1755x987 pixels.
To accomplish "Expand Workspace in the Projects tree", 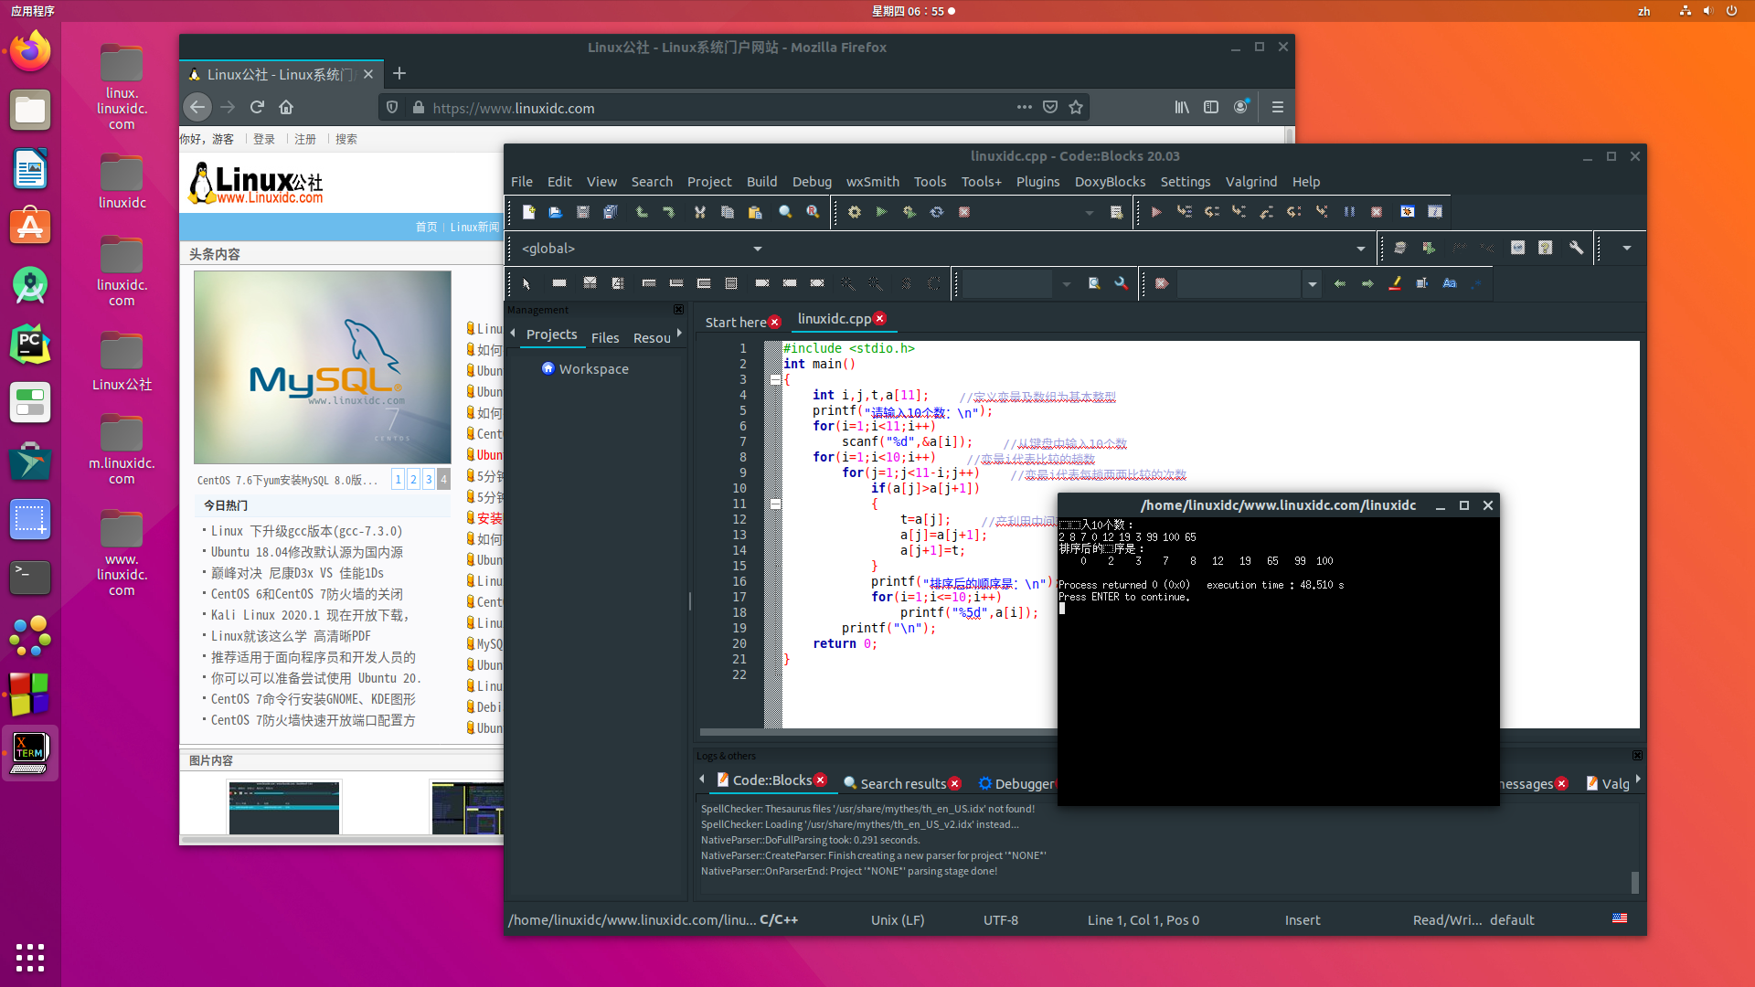I will pos(592,368).
